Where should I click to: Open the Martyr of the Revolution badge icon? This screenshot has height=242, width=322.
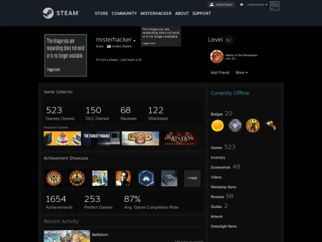[216, 57]
